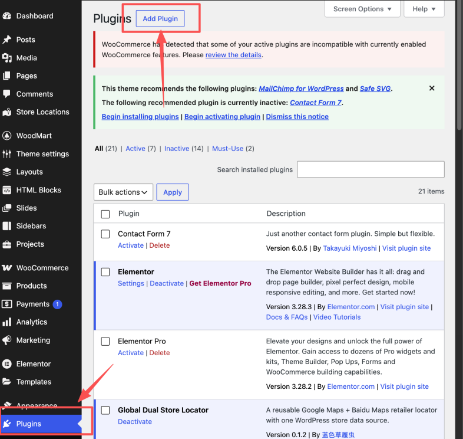The image size is (463, 439).
Task: Check the Contact Form 7 checkbox
Action: click(105, 234)
